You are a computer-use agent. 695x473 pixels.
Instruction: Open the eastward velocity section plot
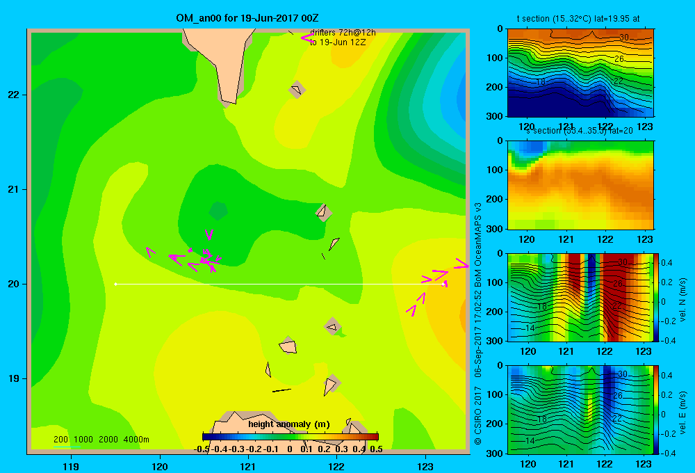[580, 410]
